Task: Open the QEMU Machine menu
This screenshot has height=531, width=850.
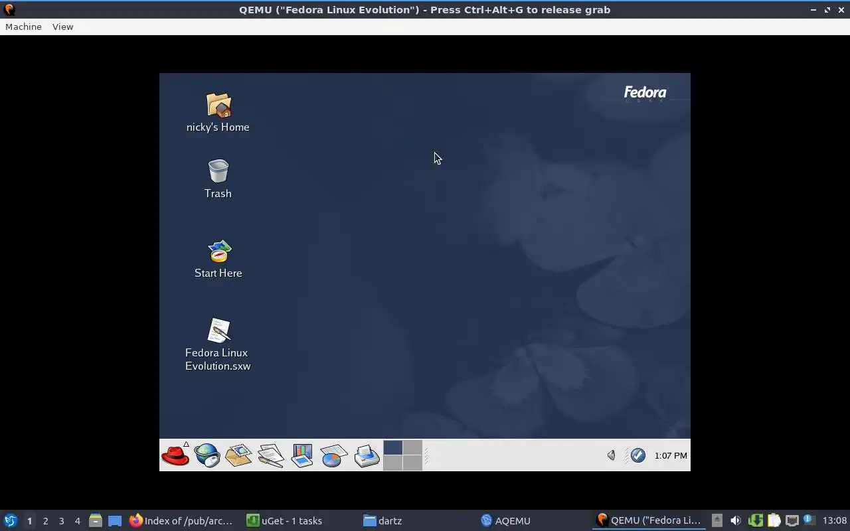Action: click(23, 27)
